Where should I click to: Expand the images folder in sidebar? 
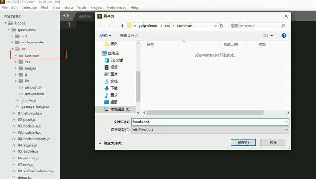(16, 68)
